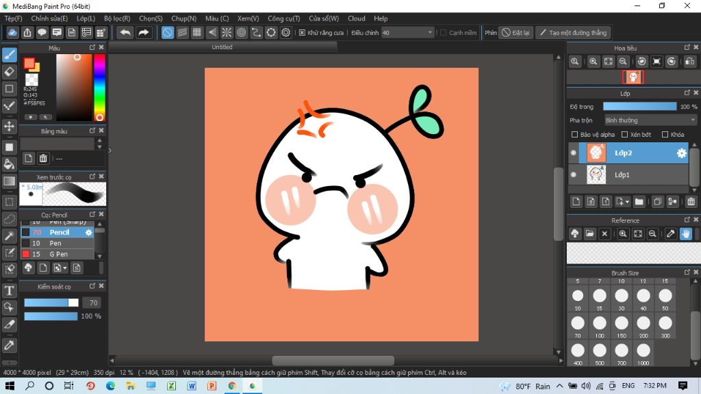Screen dimensions: 701x394
Task: Open the Tệp(F) menu
Action: pos(14,18)
